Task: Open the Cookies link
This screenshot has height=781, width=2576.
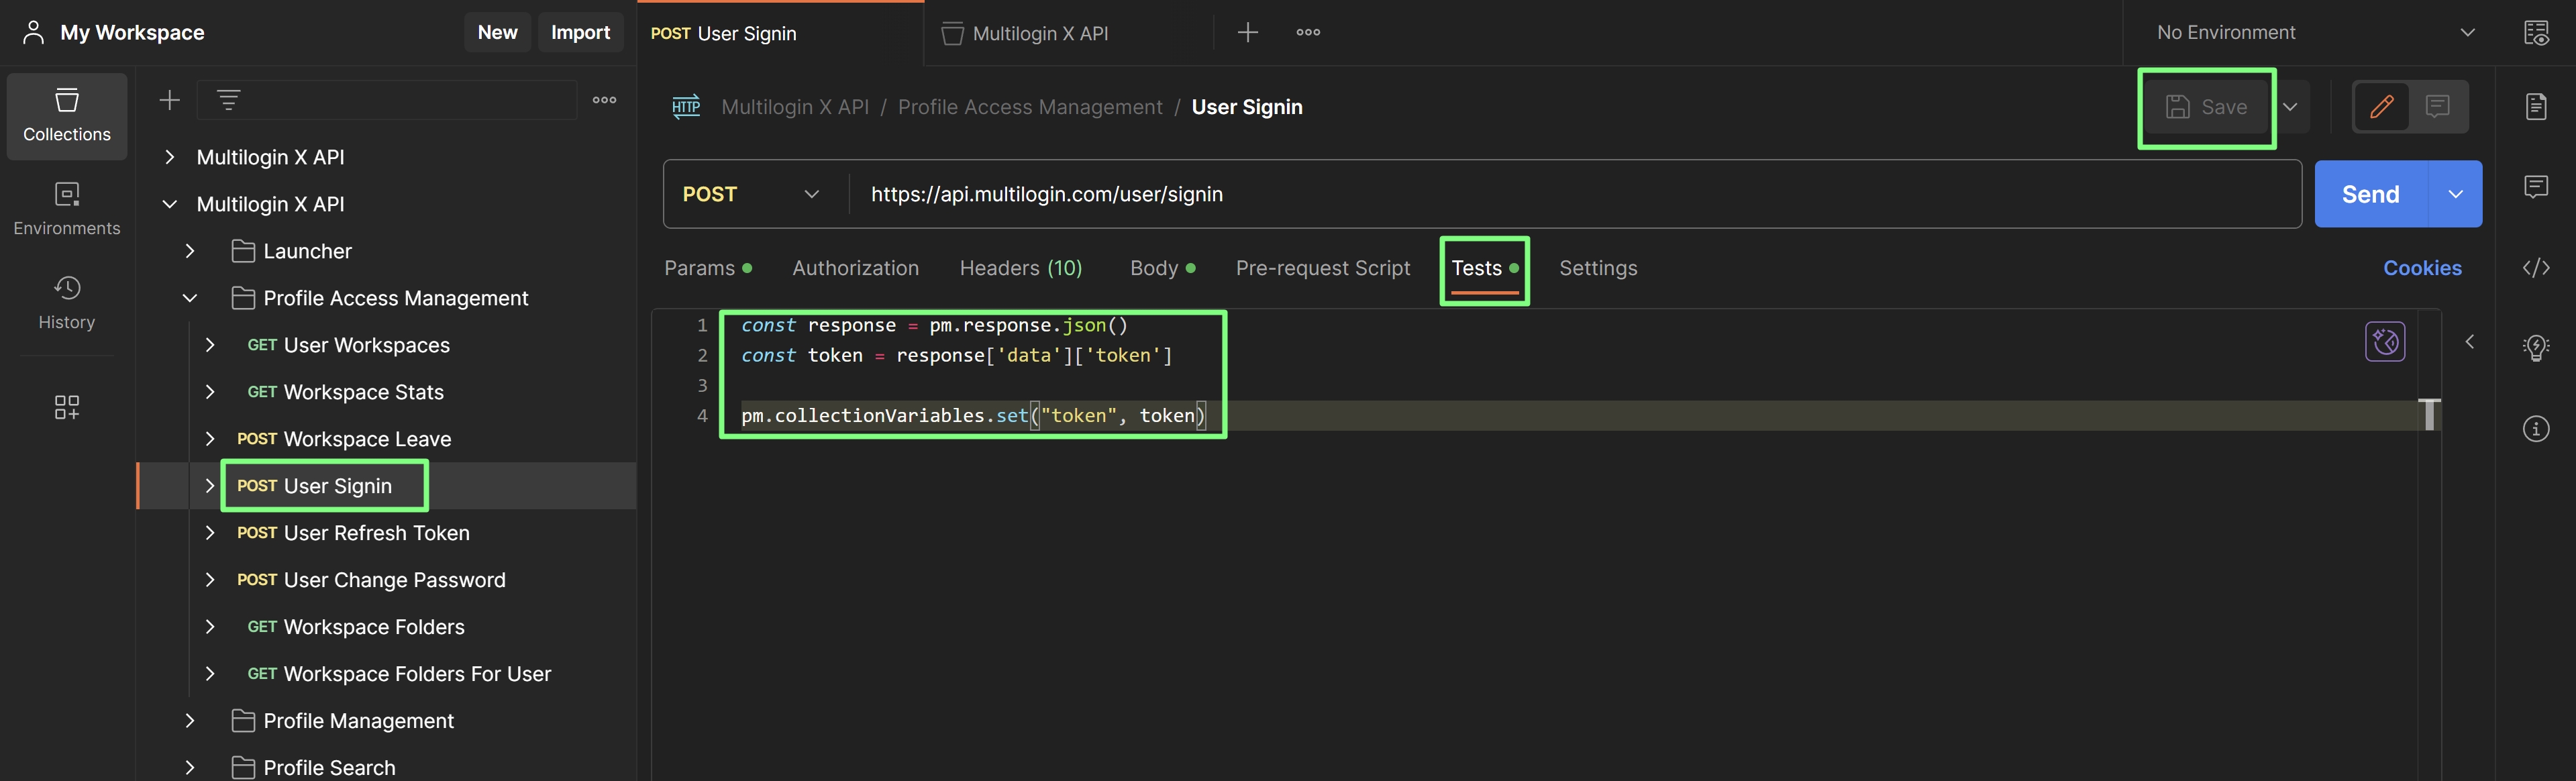Action: click(x=2421, y=268)
